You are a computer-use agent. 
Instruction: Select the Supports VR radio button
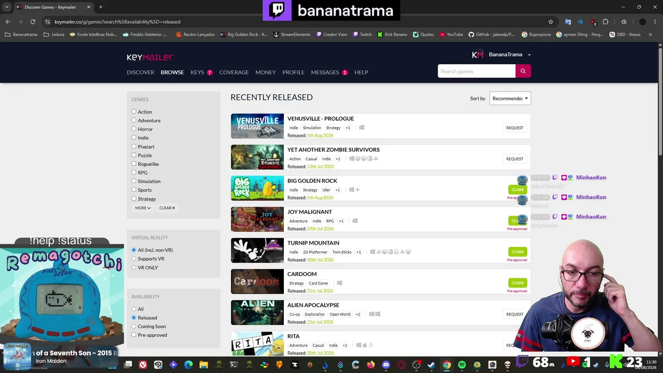click(134, 259)
